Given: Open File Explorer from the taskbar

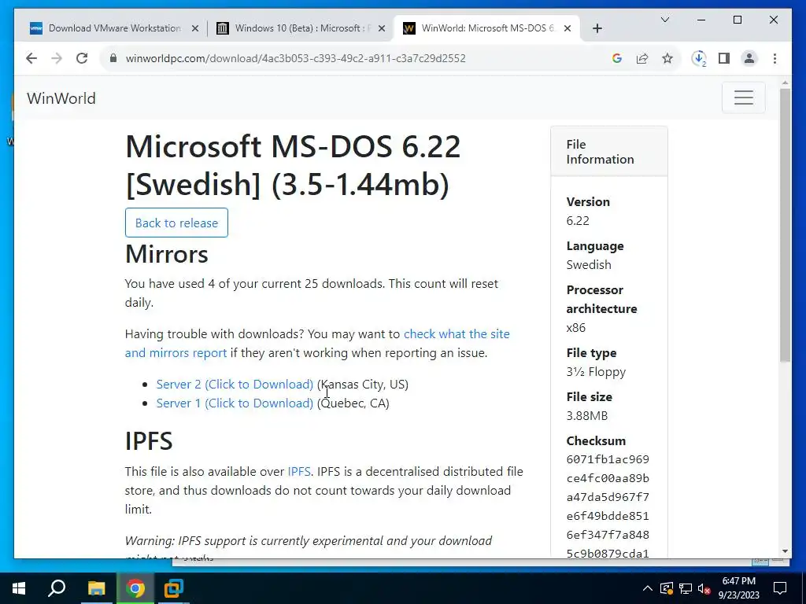Looking at the screenshot, I should coord(96,588).
